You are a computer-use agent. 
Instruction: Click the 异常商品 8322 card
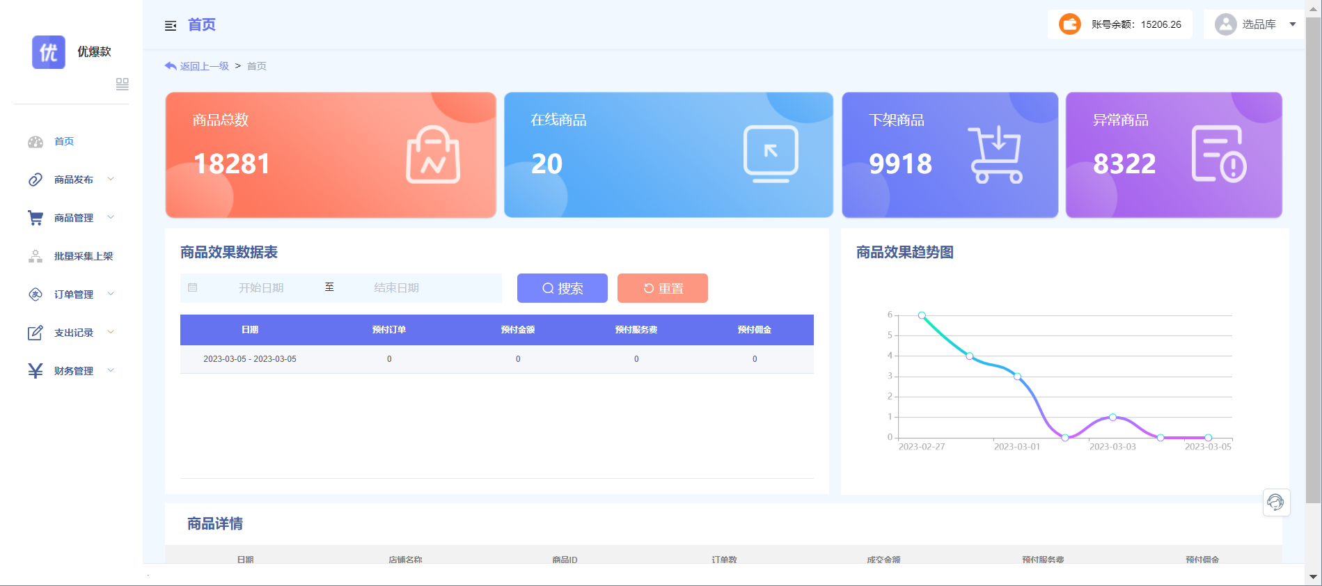point(1174,155)
